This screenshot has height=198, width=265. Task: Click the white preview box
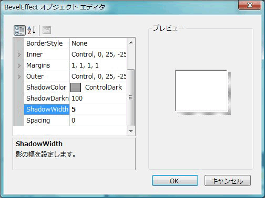201,91
